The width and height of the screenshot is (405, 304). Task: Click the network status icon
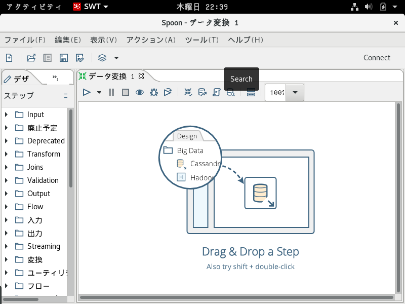click(354, 7)
